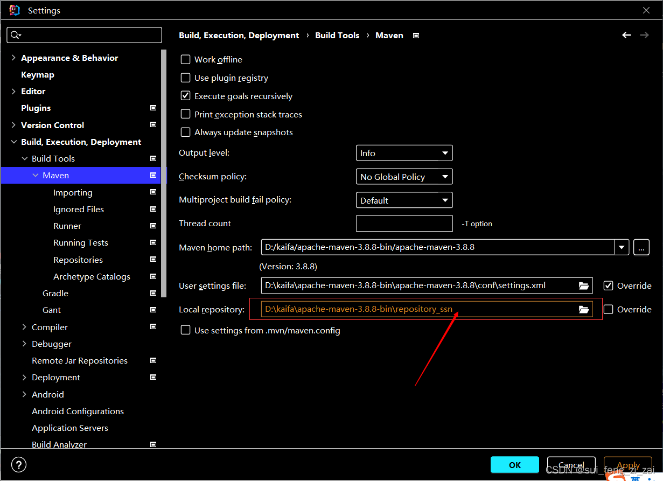Check Override for Local repository
Viewport: 663px width, 481px height.
(x=609, y=309)
